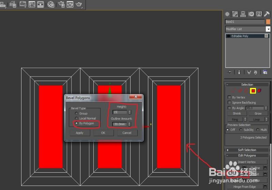The image size is (272, 190).
Task: Adjust the Height spinner arrows
Action: click(x=130, y=112)
